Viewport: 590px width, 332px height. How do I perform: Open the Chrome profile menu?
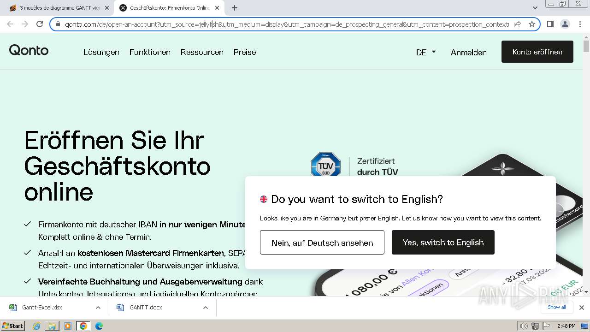pyautogui.click(x=565, y=24)
